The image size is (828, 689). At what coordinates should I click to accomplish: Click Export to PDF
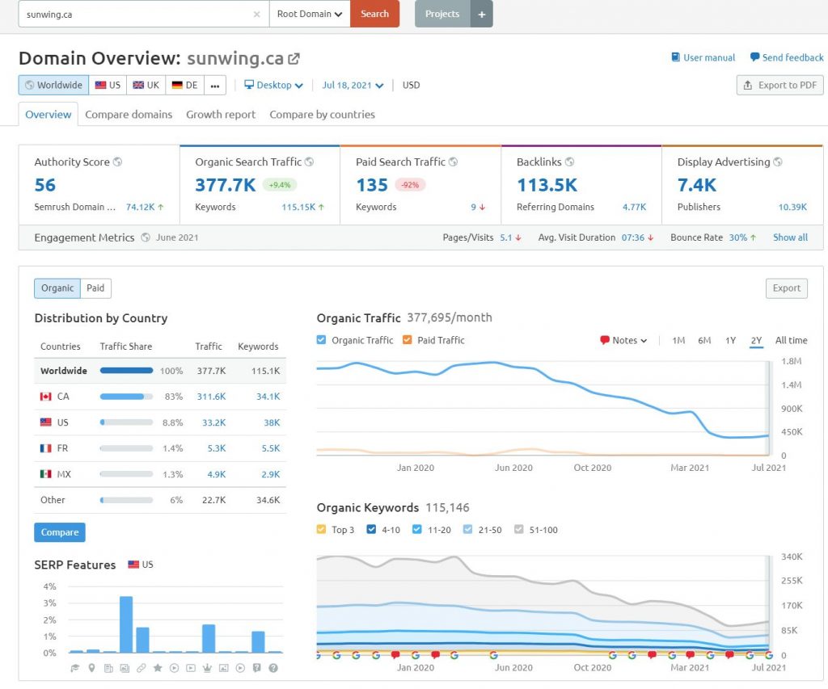pyautogui.click(x=780, y=85)
